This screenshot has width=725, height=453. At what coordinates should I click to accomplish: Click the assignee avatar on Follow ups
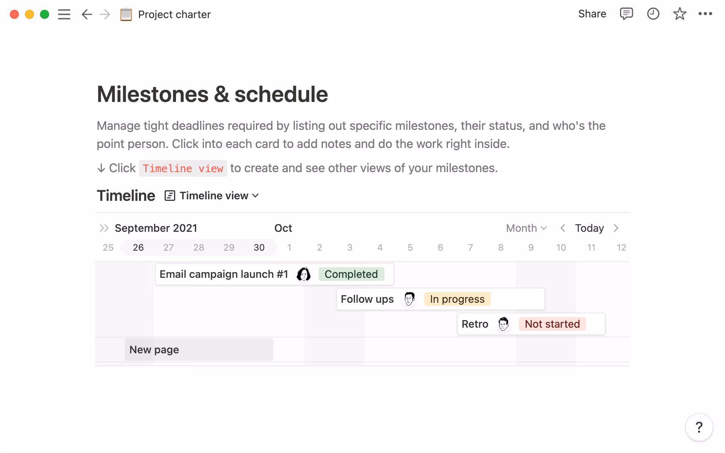point(409,299)
